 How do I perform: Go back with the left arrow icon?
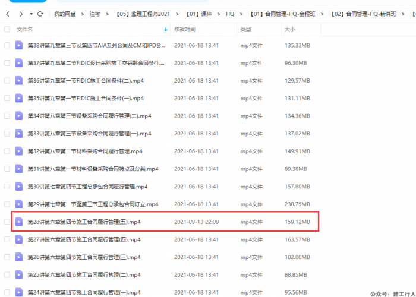pos(8,14)
